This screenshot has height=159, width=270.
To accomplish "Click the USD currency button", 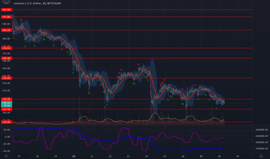I will click(x=6, y=3).
